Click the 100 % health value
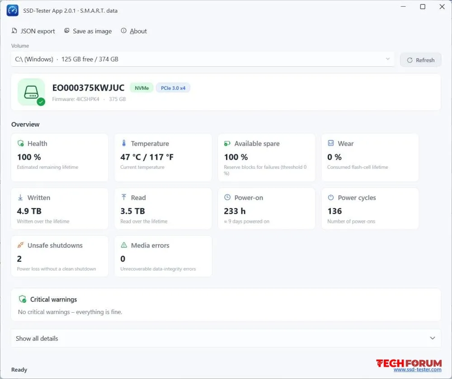Viewport: 452px width, 379px height. 29,157
